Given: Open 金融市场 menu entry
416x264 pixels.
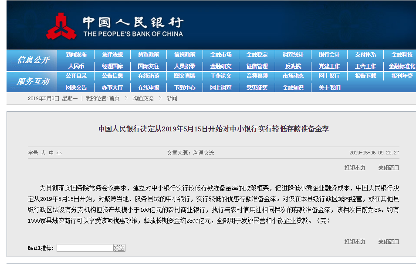Looking at the screenshot, I should coord(221,54).
